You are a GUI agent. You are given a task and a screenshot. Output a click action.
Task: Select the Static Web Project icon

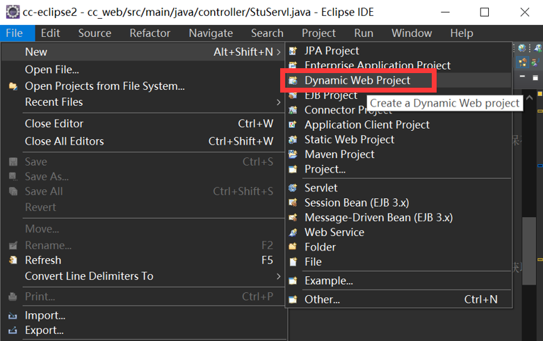point(293,140)
